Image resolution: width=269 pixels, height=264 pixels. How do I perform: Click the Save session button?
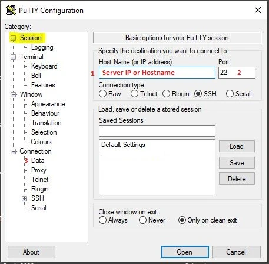(x=237, y=163)
